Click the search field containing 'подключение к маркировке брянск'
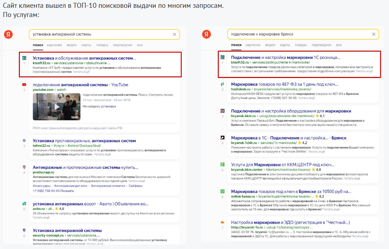 [x=303, y=34]
